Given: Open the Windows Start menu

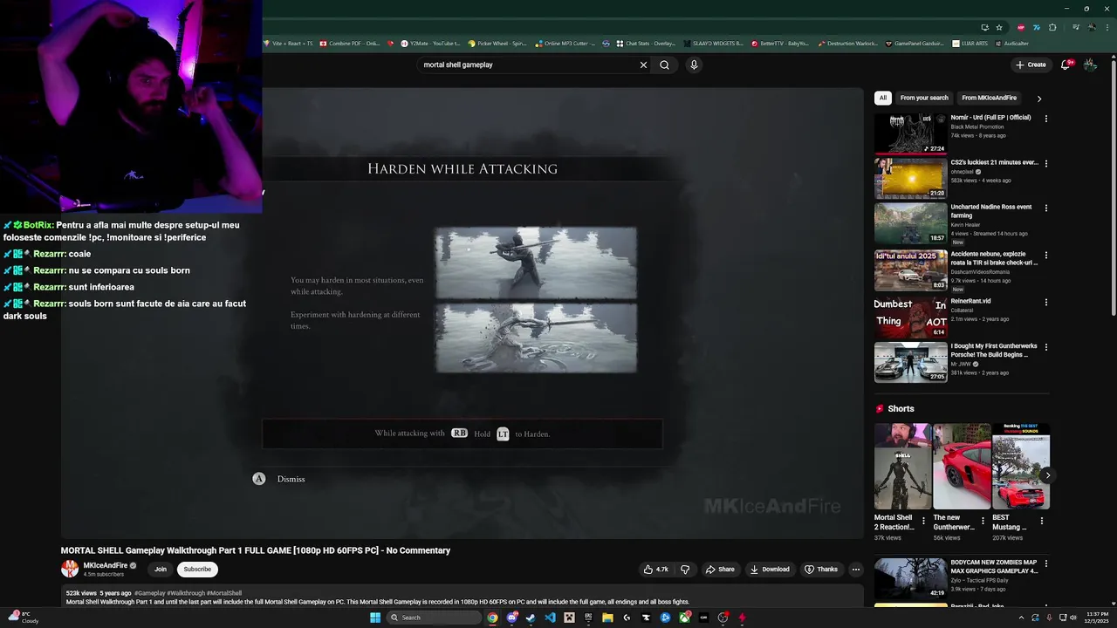Looking at the screenshot, I should click(x=375, y=618).
